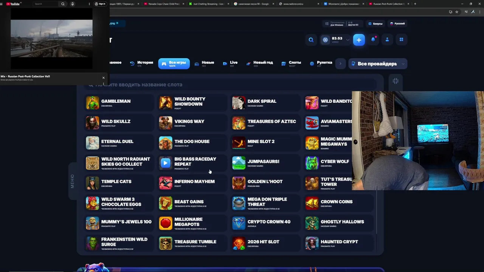The height and width of the screenshot is (272, 484).
Task: Select Wild Swarm 3 Chocolate Eggs title
Action: [x=121, y=202]
